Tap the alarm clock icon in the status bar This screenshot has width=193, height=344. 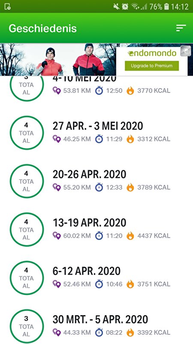click(125, 6)
